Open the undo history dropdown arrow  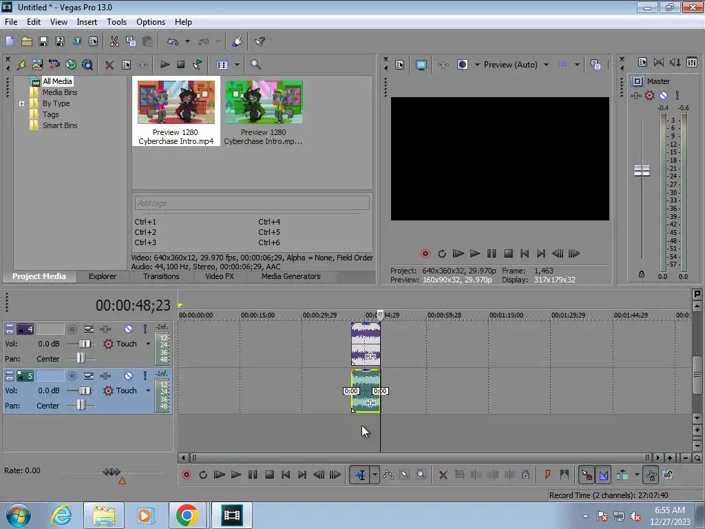point(187,41)
